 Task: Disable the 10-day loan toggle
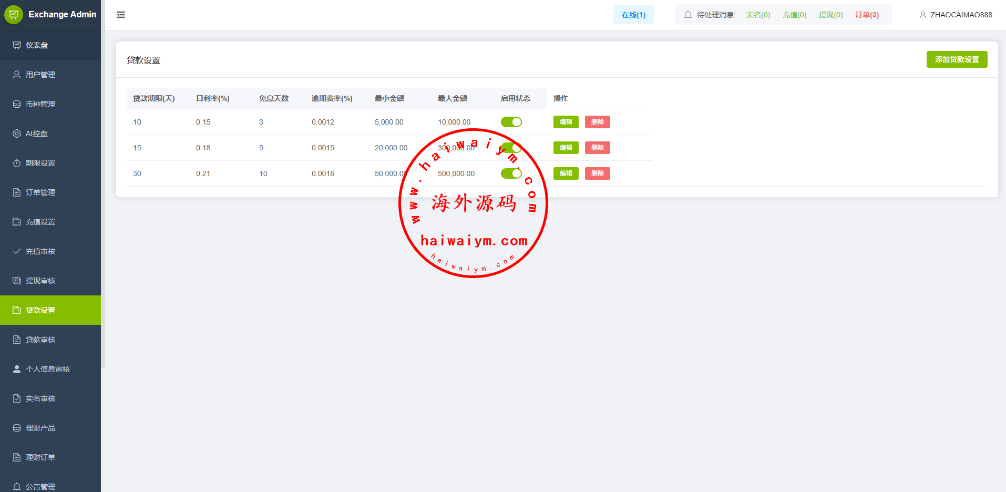click(x=511, y=122)
